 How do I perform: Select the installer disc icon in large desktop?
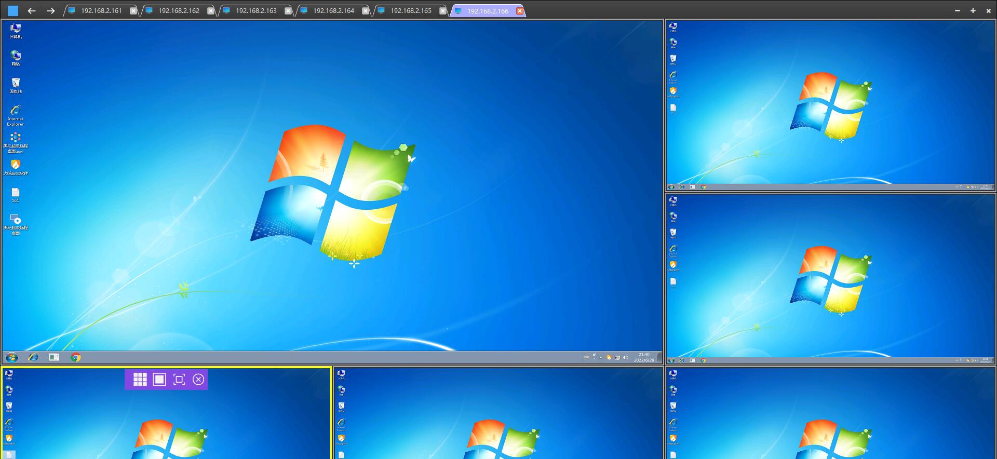[16, 225]
